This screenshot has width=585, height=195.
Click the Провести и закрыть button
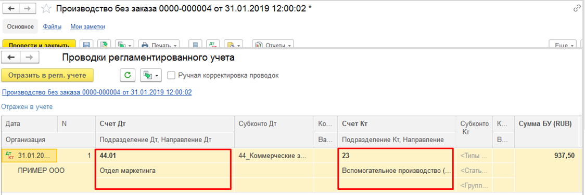tap(39, 45)
